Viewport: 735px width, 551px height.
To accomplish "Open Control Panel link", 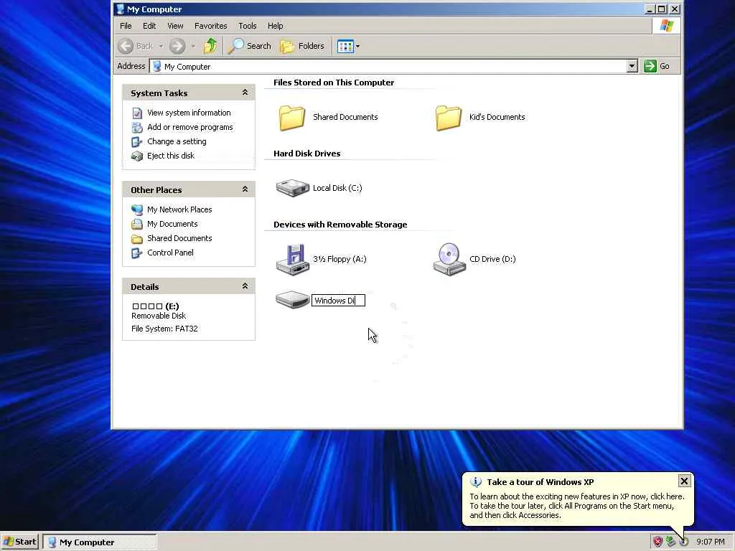I will click(170, 253).
